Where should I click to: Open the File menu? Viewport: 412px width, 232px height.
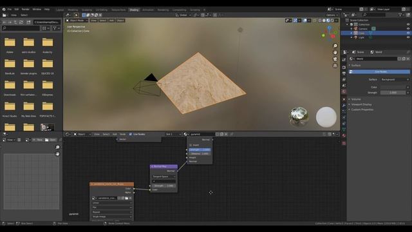click(10, 9)
